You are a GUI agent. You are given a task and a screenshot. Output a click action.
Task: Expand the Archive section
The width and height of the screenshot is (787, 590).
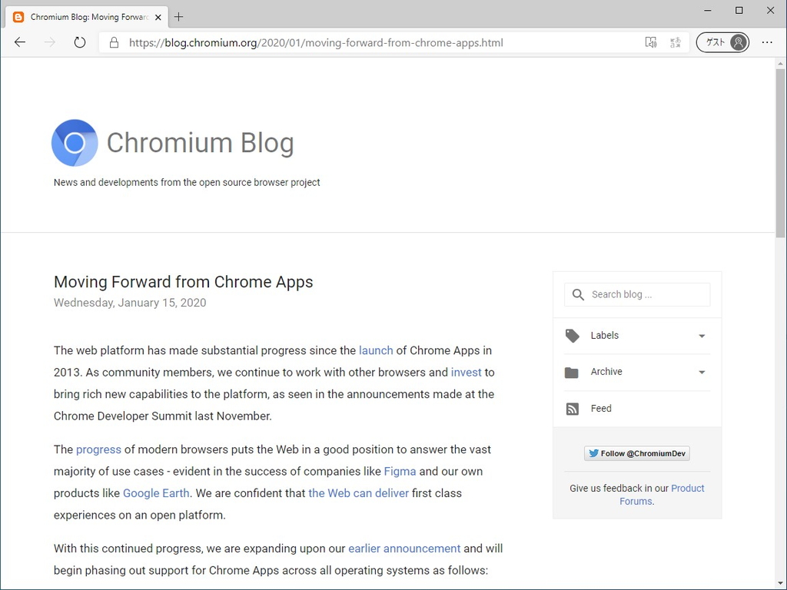click(701, 372)
